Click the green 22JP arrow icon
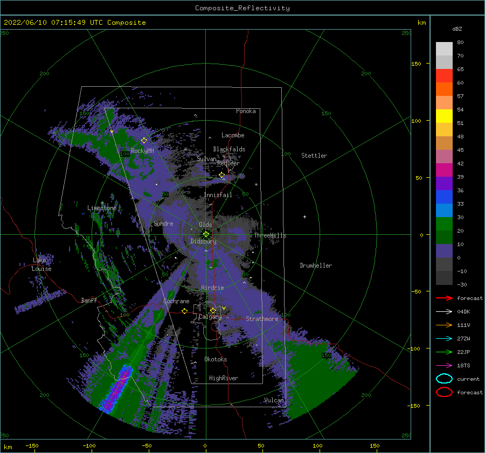Image resolution: width=485 pixels, height=453 pixels. pos(444,352)
